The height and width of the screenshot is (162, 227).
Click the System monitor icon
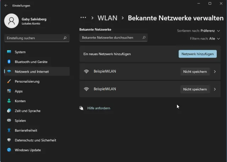[9, 52]
